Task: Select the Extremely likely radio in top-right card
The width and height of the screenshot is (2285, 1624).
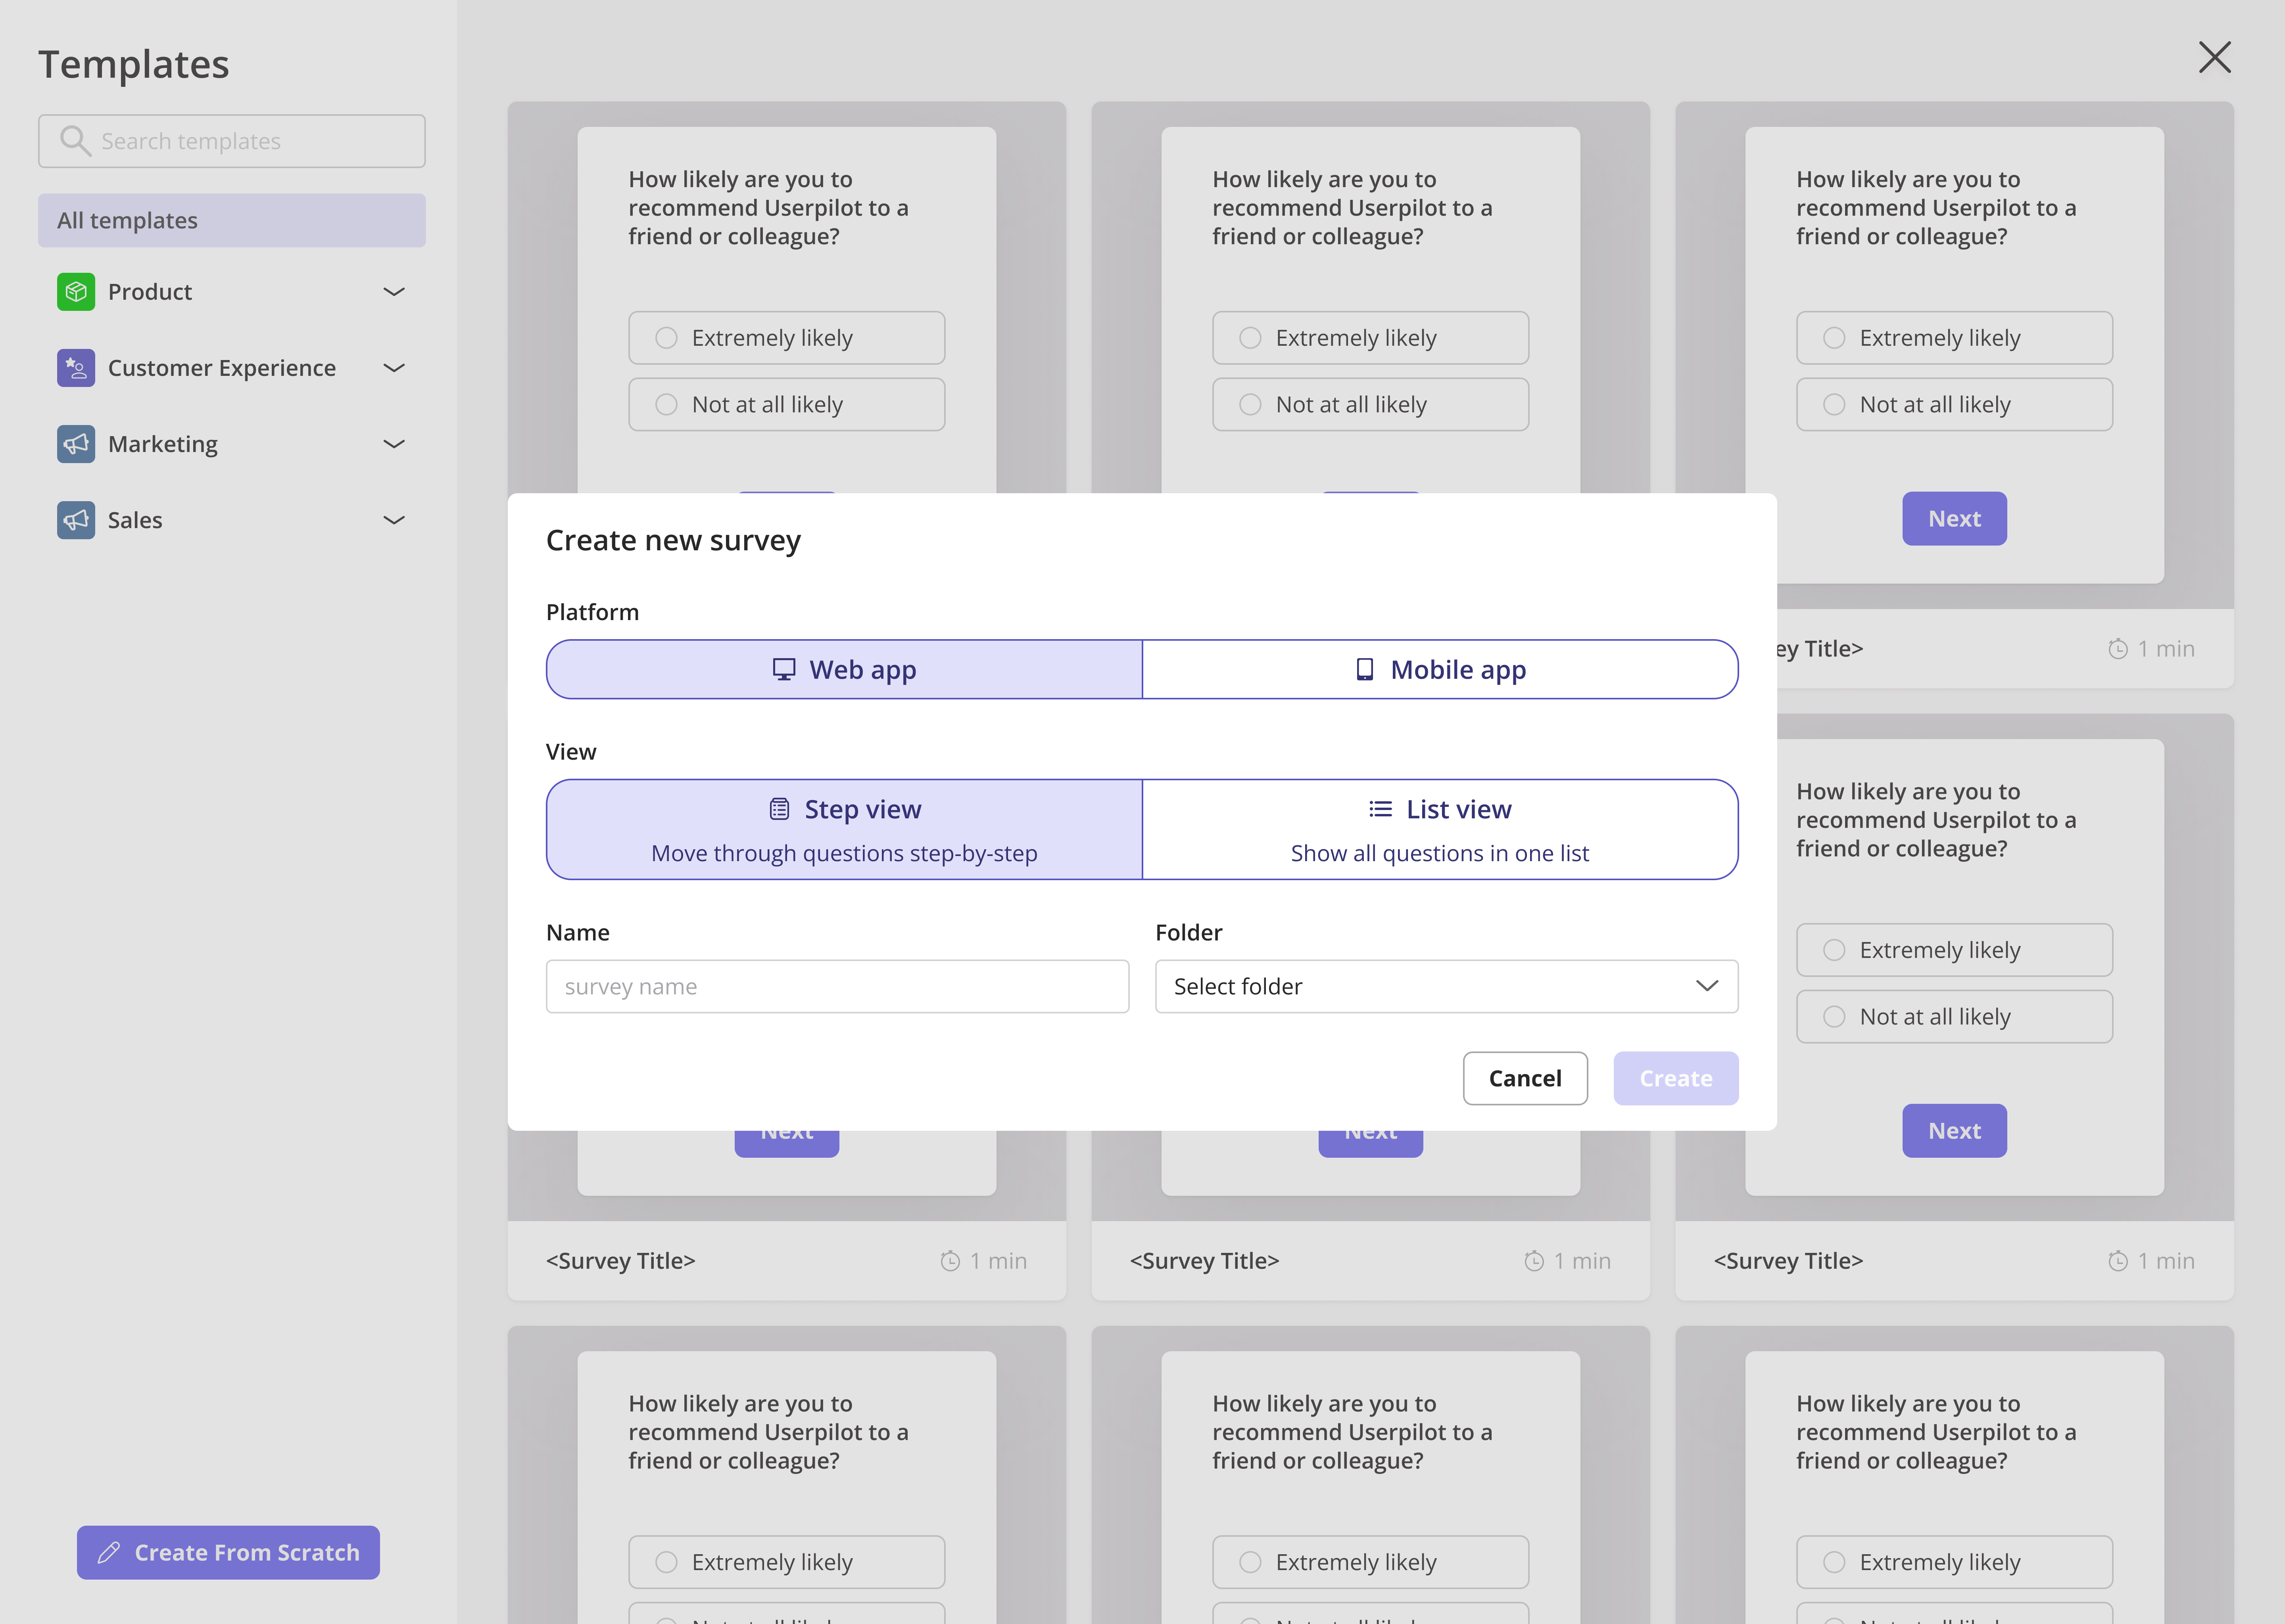Action: click(1834, 338)
